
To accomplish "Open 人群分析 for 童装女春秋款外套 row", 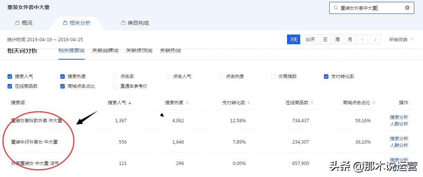I will coord(399,124).
